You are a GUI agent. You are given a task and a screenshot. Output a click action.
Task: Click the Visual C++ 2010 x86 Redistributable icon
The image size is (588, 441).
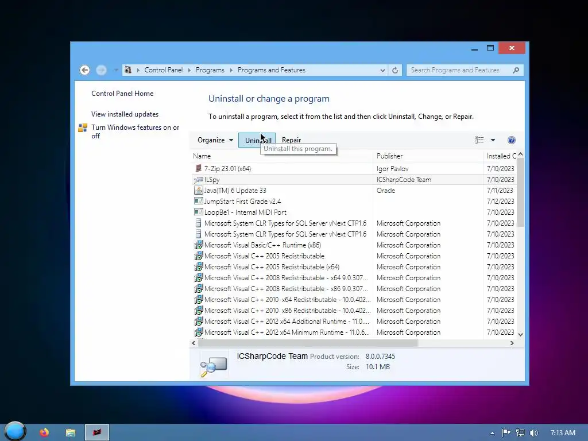[198, 311]
